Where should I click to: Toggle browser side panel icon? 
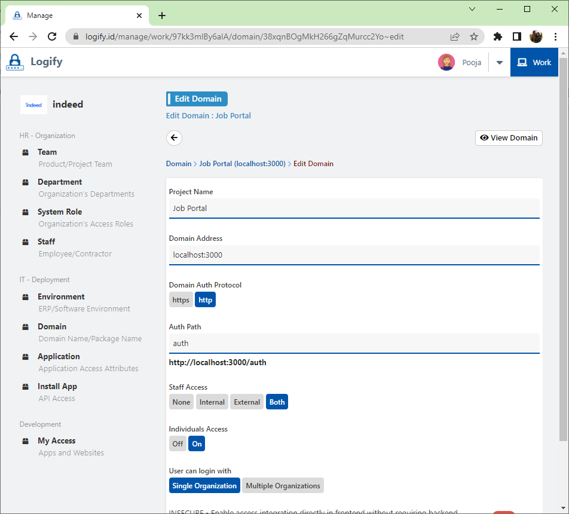517,36
